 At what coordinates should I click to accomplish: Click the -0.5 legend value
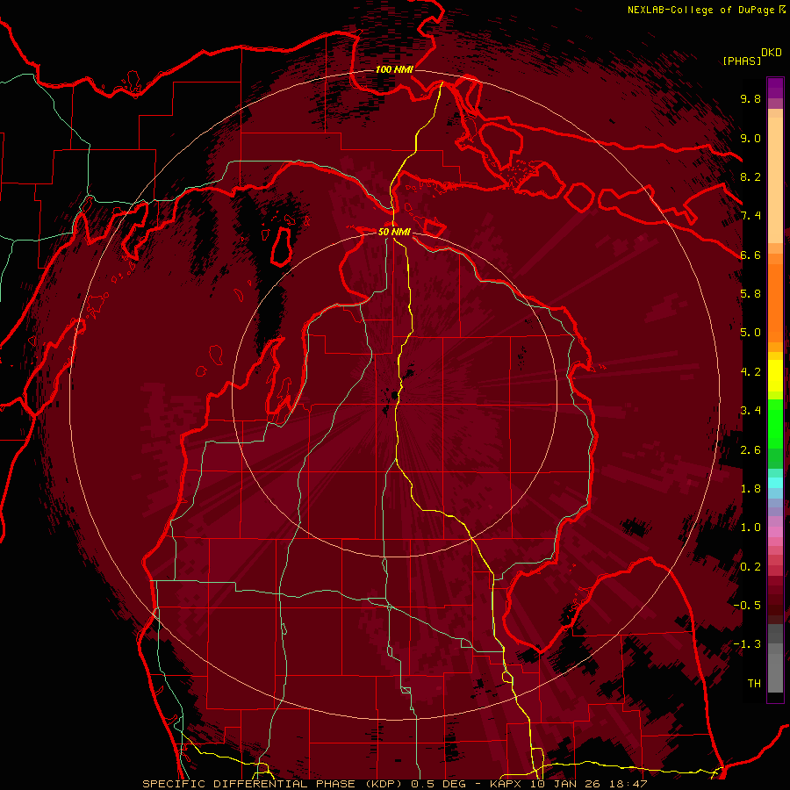[747, 606]
